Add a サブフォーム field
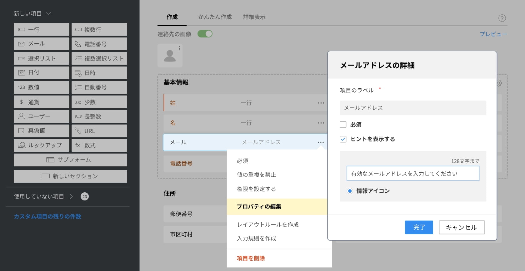 [x=70, y=160]
